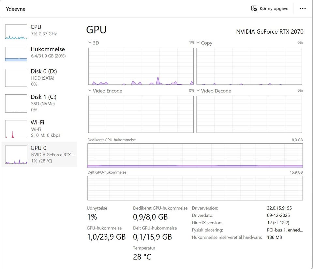Open the three-dot more options menu
The image size is (313, 269).
(x=303, y=8)
